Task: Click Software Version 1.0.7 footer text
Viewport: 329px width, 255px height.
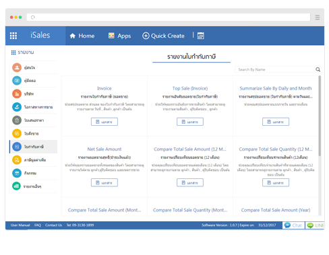Action: pyautogui.click(x=219, y=225)
